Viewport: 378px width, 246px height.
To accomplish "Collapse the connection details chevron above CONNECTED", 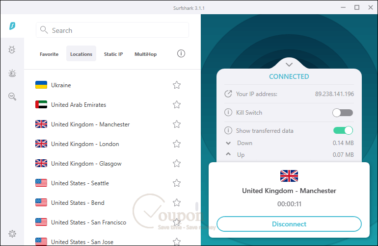I will pyautogui.click(x=289, y=65).
